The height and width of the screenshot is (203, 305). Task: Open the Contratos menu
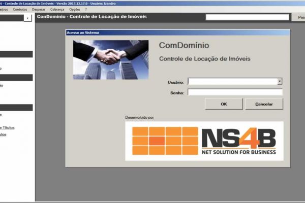[x=20, y=9]
